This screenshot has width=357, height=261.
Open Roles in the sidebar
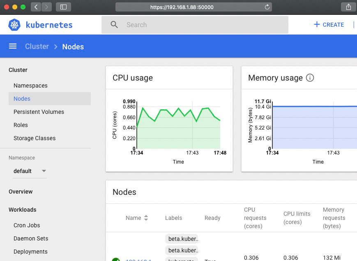[x=21, y=125]
